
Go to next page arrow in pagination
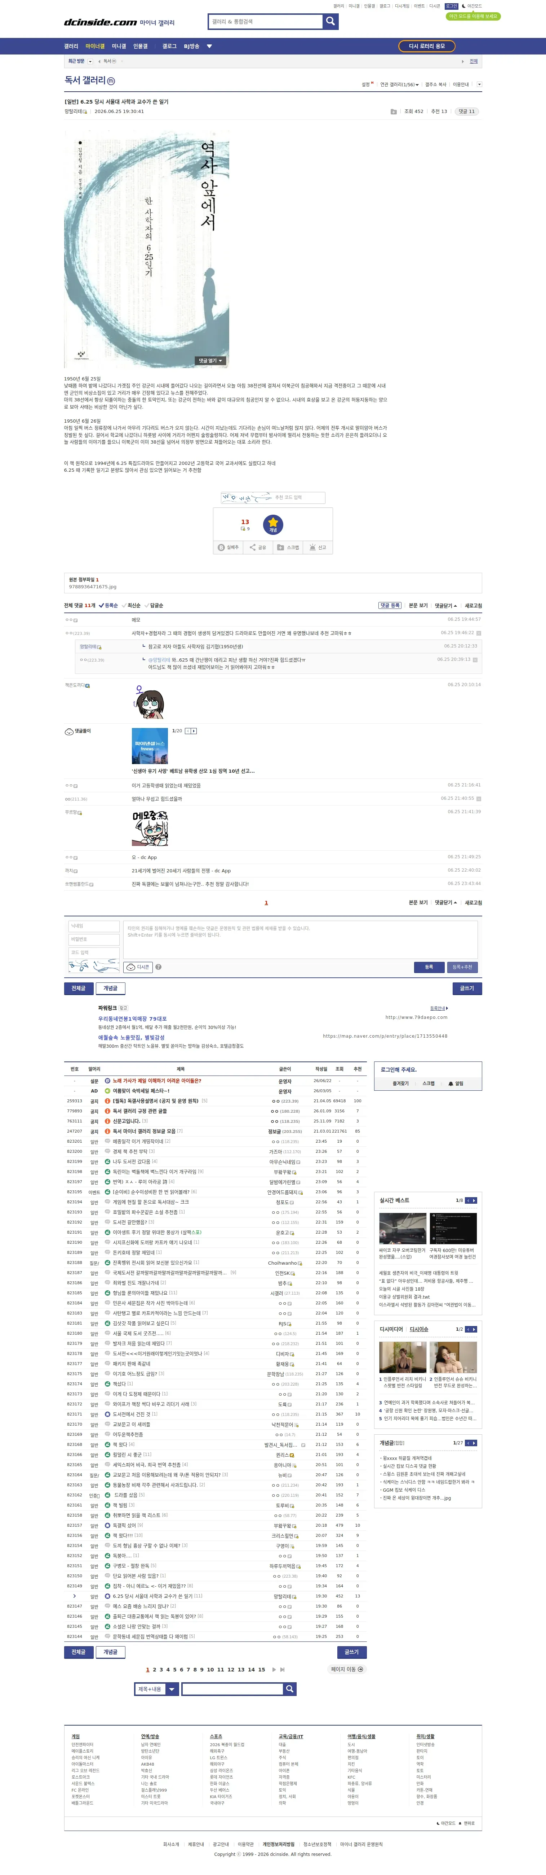point(274,1670)
